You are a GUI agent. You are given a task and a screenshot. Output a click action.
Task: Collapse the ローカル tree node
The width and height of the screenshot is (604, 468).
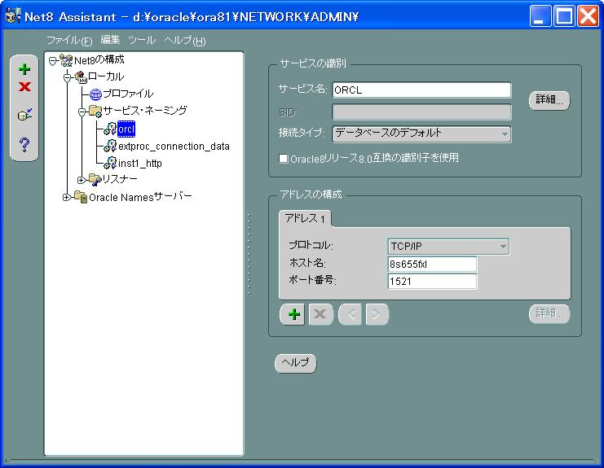(x=68, y=77)
